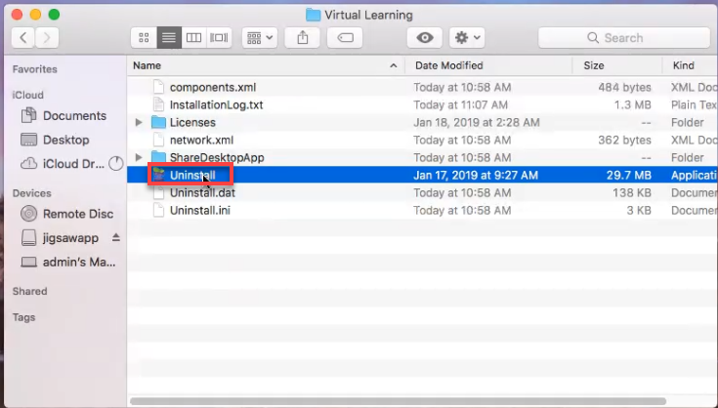Switch to icon view
718x408 pixels.
tap(144, 37)
